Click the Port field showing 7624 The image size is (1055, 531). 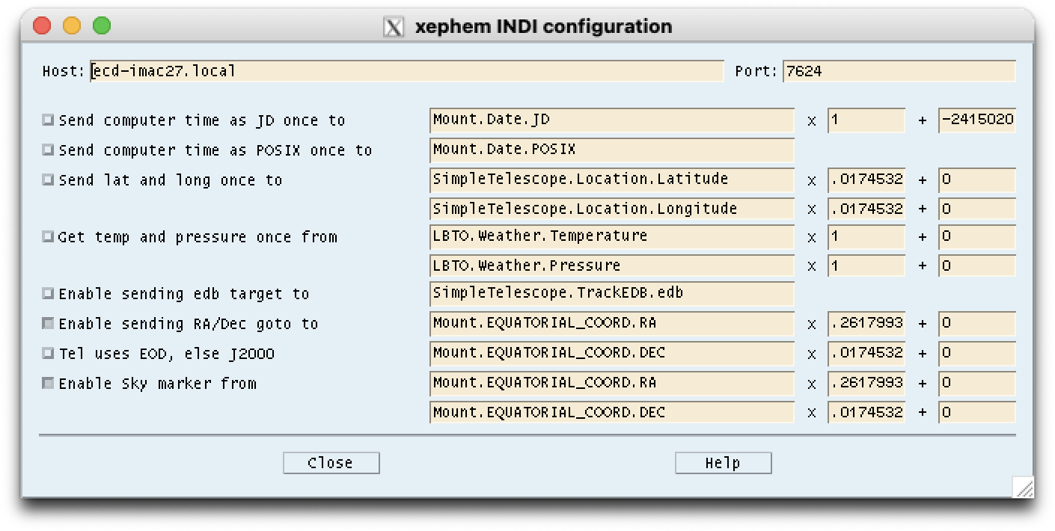[x=899, y=71]
